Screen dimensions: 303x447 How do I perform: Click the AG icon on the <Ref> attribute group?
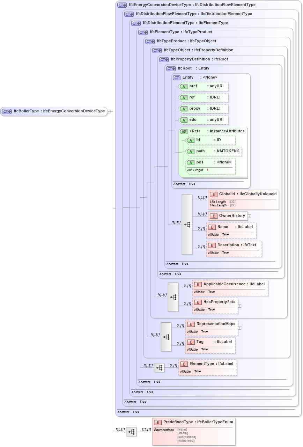pyautogui.click(x=184, y=131)
